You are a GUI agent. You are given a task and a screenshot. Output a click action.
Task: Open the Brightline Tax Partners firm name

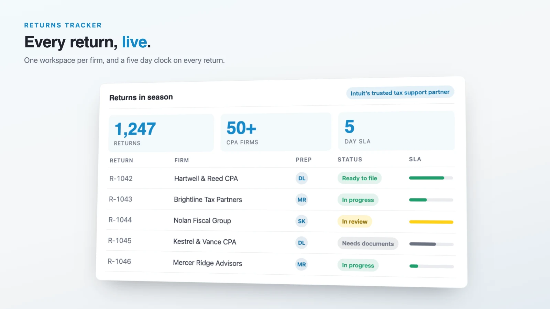tap(208, 199)
